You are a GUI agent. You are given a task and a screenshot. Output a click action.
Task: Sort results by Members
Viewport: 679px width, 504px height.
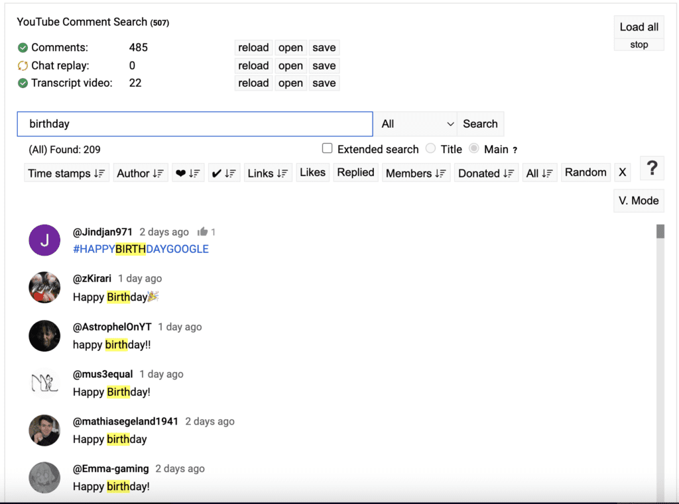point(416,173)
